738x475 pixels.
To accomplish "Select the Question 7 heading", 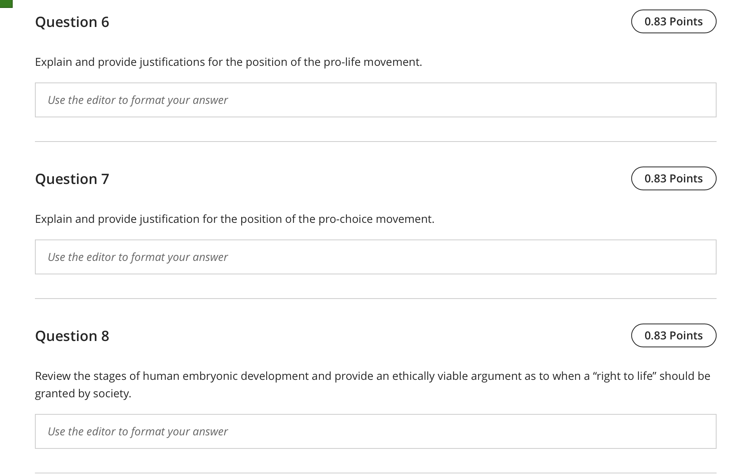I will click(x=72, y=179).
